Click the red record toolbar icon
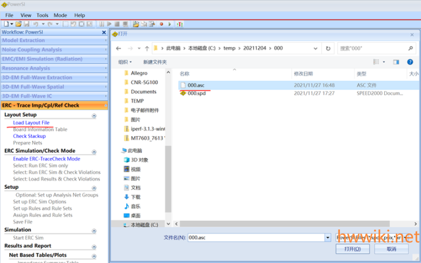 (x=162, y=24)
